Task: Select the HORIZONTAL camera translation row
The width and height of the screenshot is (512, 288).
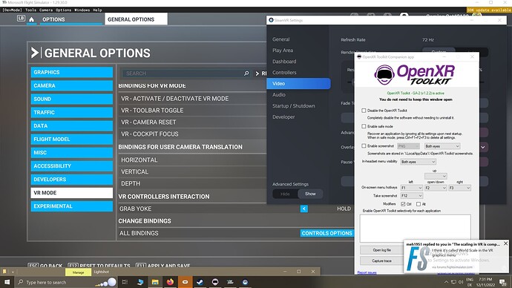Action: coord(193,160)
